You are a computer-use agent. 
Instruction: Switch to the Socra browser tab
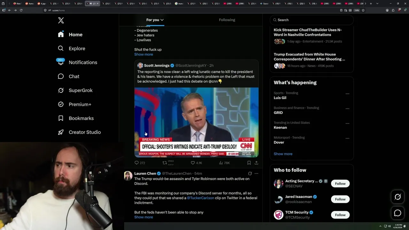(x=264, y=4)
